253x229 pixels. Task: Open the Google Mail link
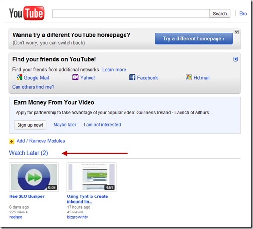36,78
